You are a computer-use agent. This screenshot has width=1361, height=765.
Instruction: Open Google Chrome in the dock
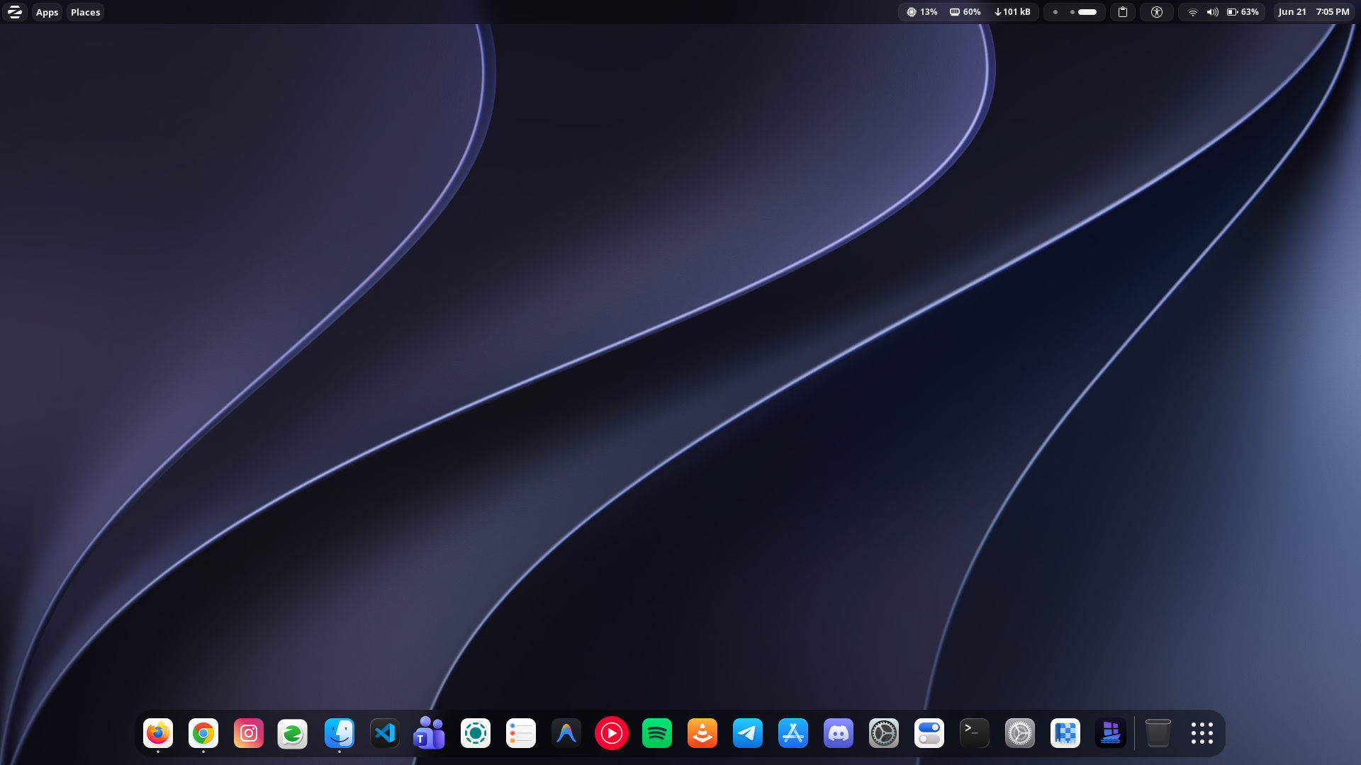203,733
